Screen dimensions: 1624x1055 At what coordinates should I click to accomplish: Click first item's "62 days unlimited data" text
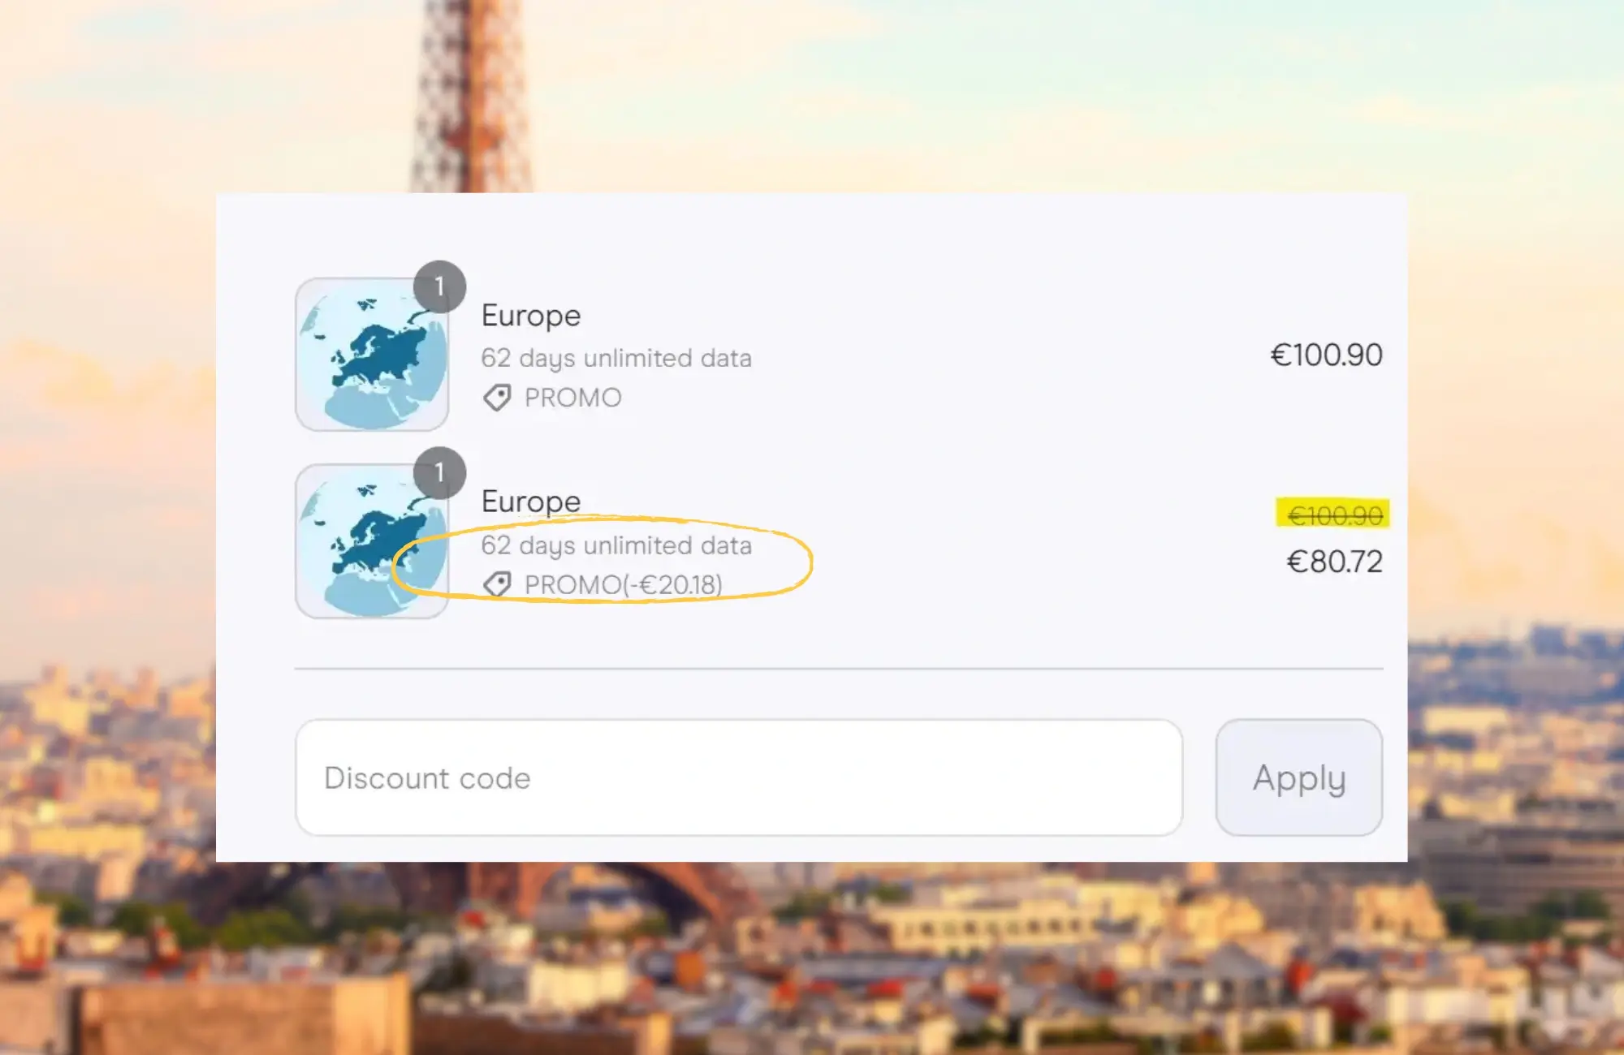click(615, 358)
